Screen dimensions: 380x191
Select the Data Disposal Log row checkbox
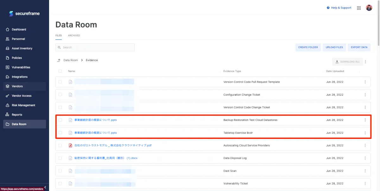(x=60, y=158)
